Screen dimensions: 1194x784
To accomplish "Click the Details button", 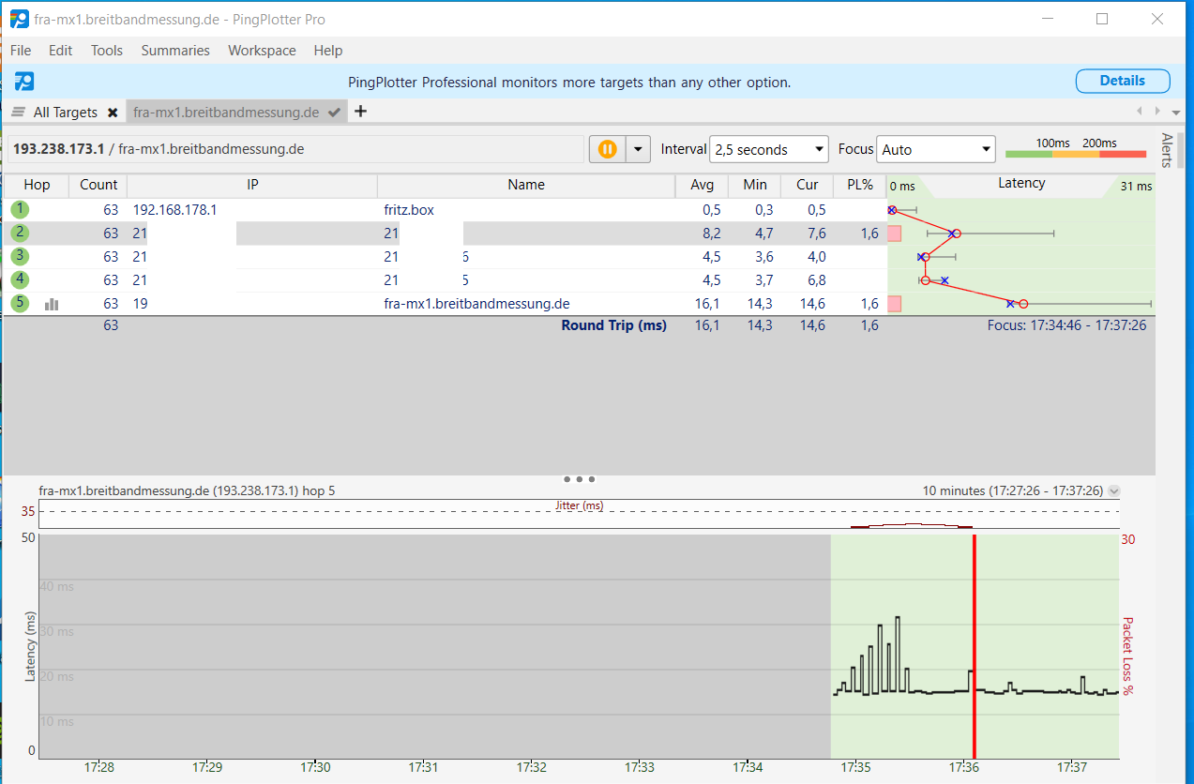I will coord(1123,81).
